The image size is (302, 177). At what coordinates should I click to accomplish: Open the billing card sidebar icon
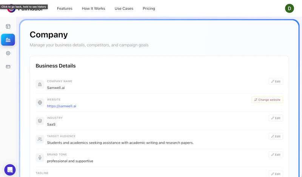pos(8,67)
